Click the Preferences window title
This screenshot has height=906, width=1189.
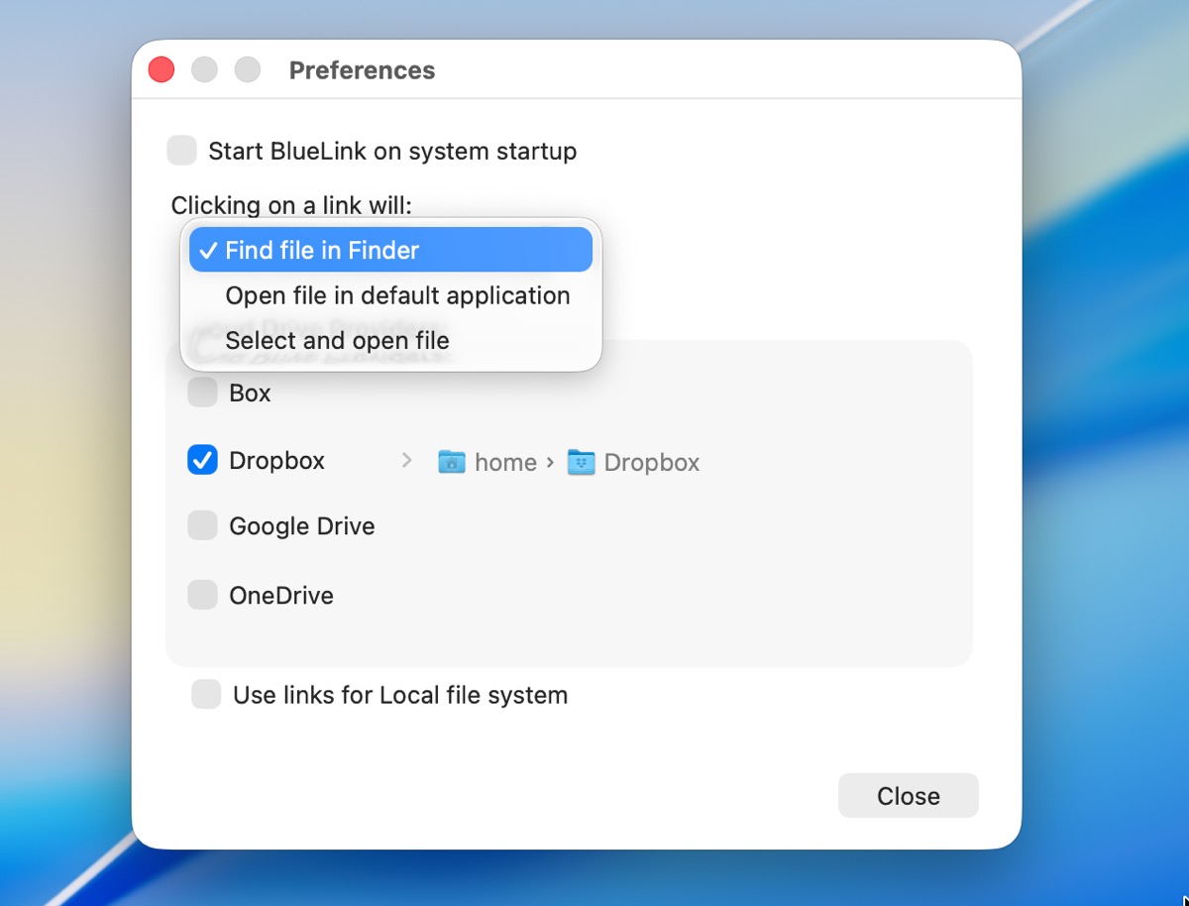tap(362, 70)
